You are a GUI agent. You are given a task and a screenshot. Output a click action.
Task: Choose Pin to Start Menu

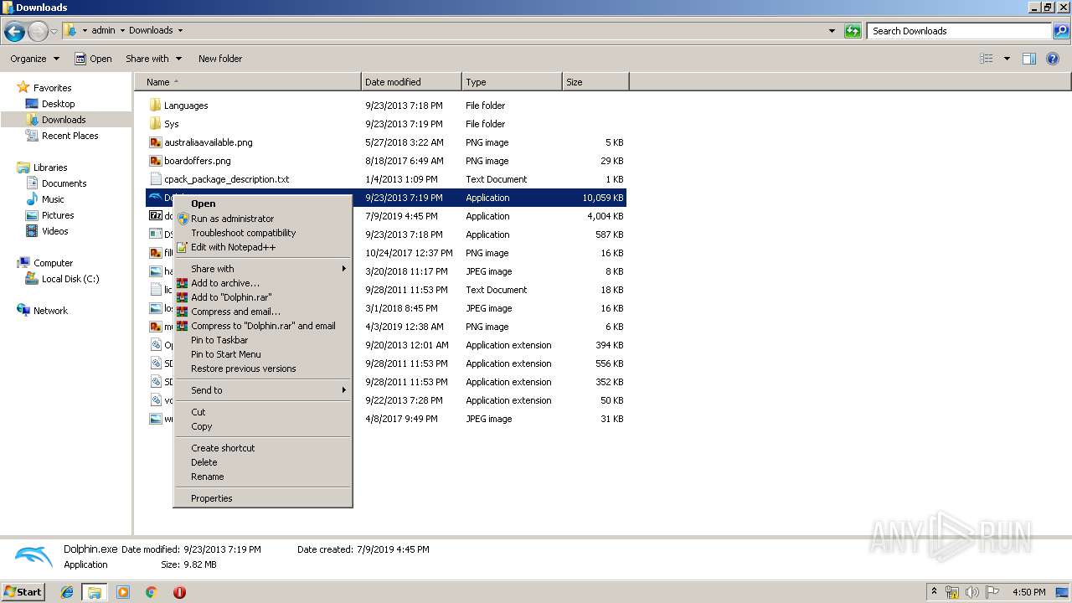tap(262, 354)
